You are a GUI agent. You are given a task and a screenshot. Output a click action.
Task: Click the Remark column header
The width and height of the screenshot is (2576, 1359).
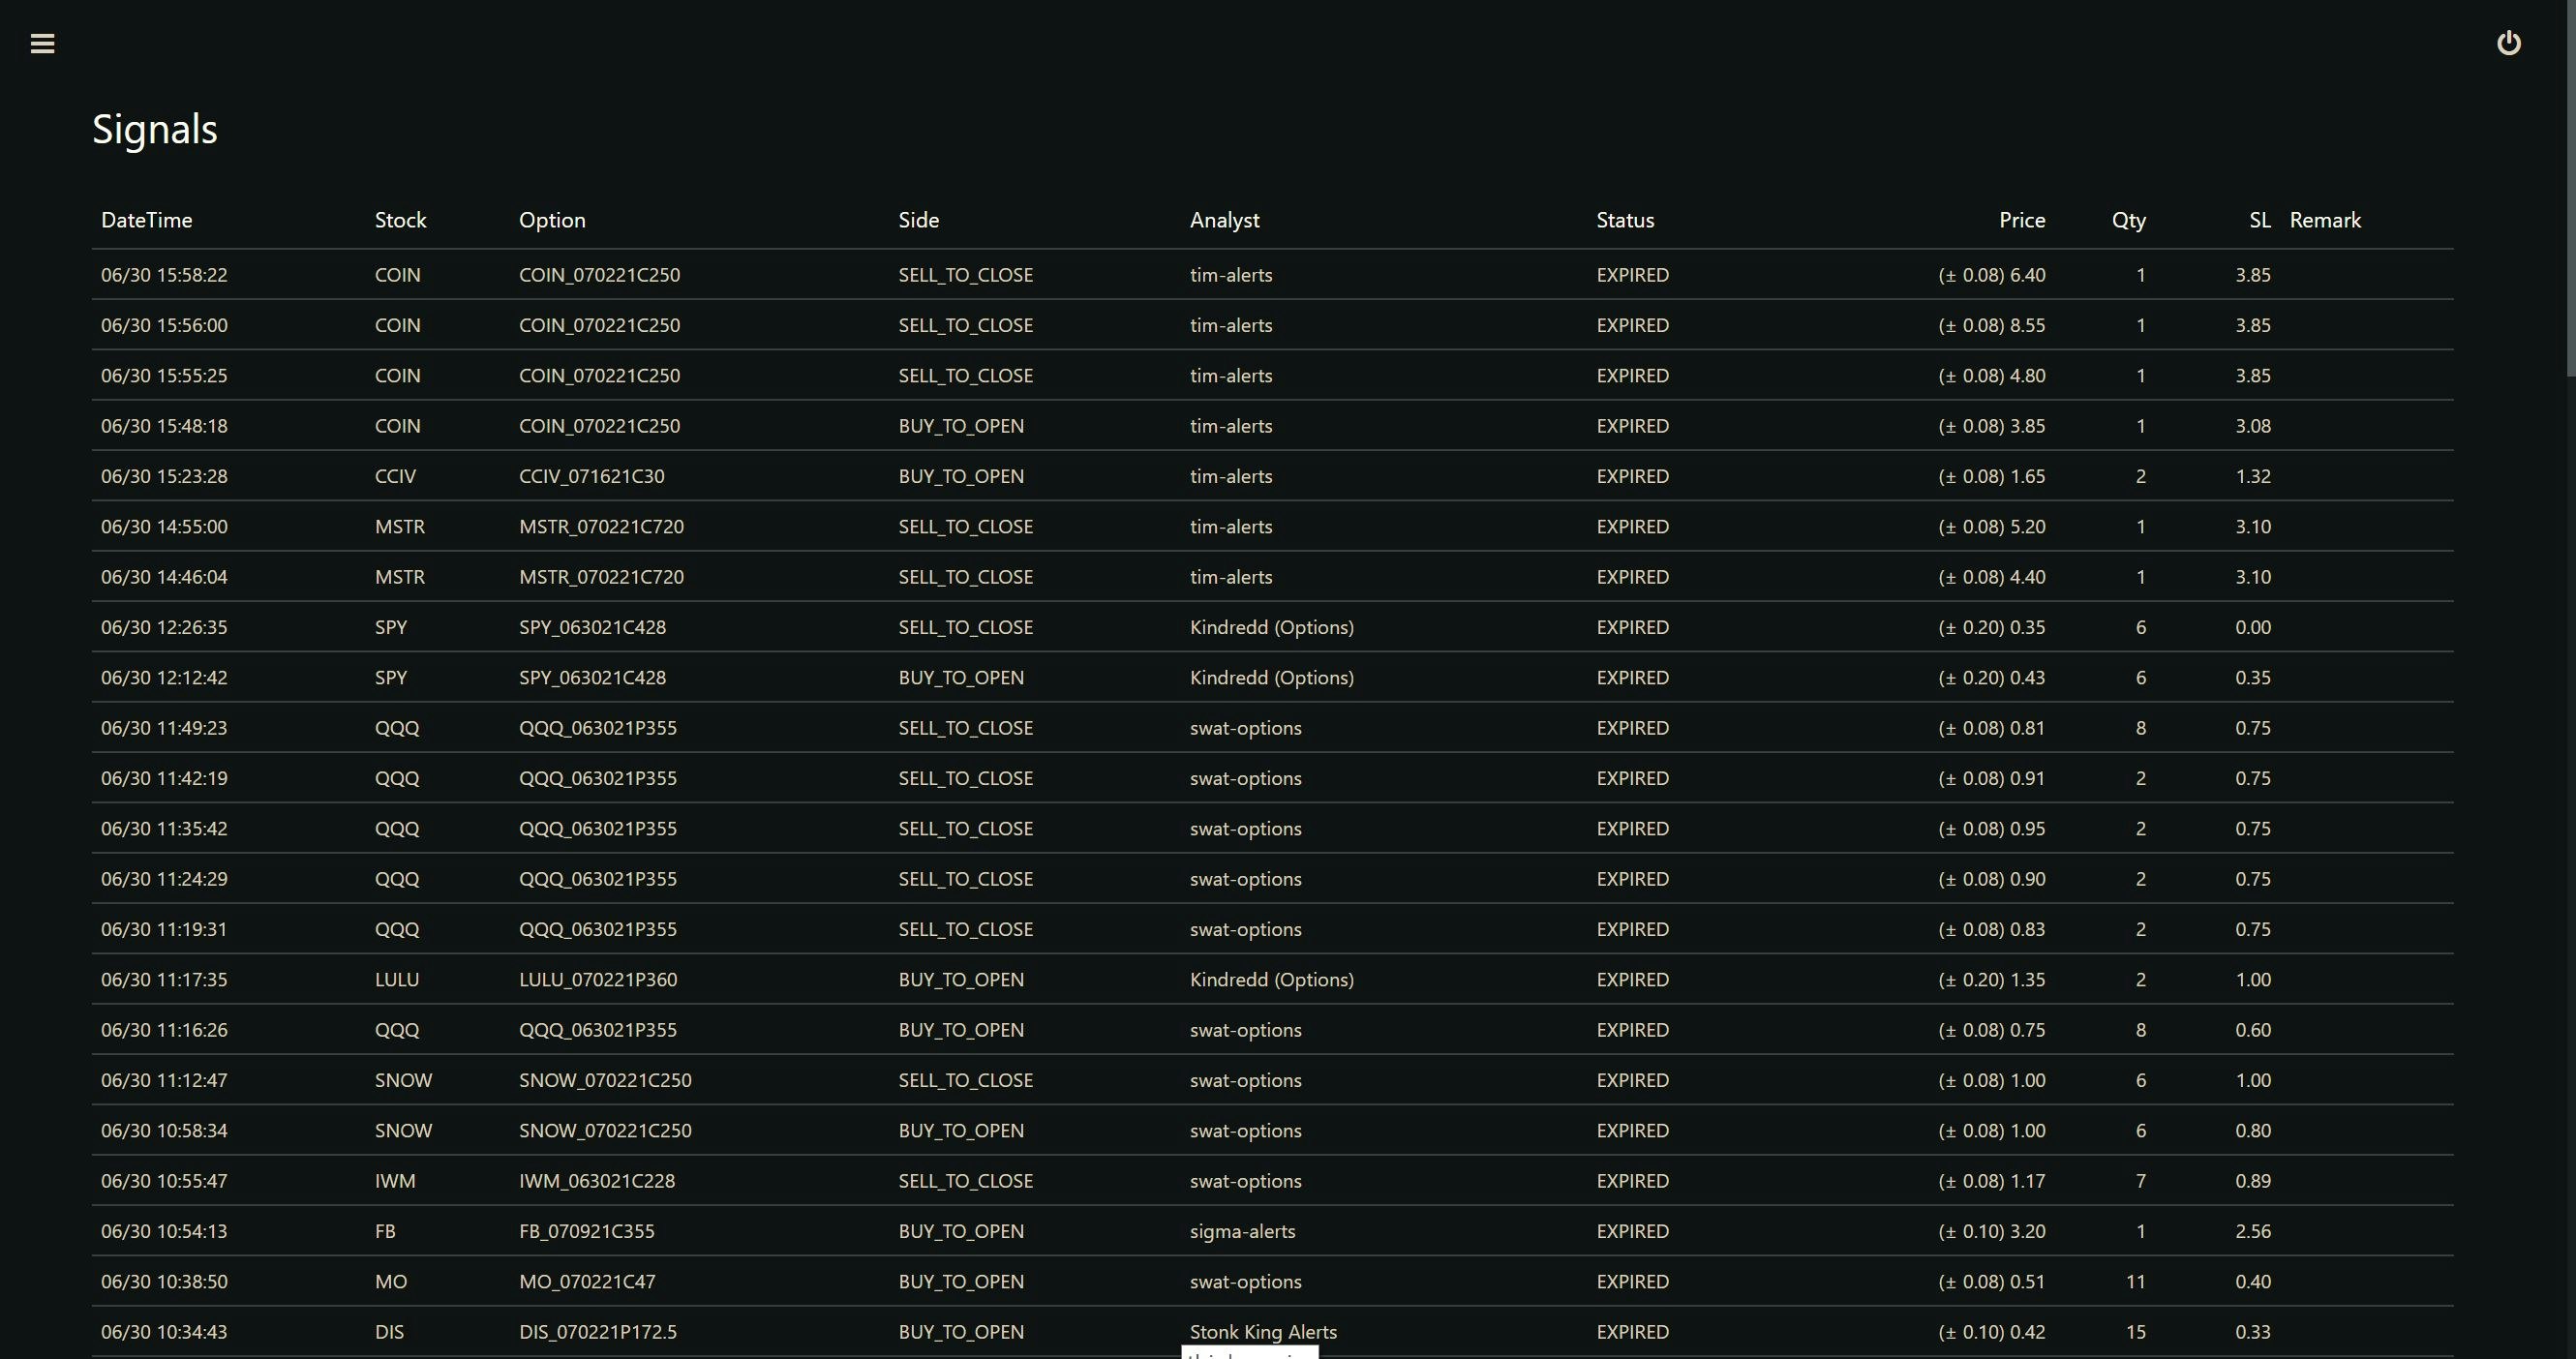point(2325,220)
